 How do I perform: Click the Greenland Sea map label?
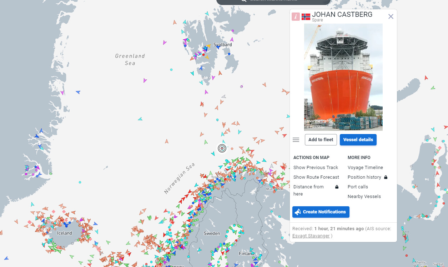click(x=130, y=59)
